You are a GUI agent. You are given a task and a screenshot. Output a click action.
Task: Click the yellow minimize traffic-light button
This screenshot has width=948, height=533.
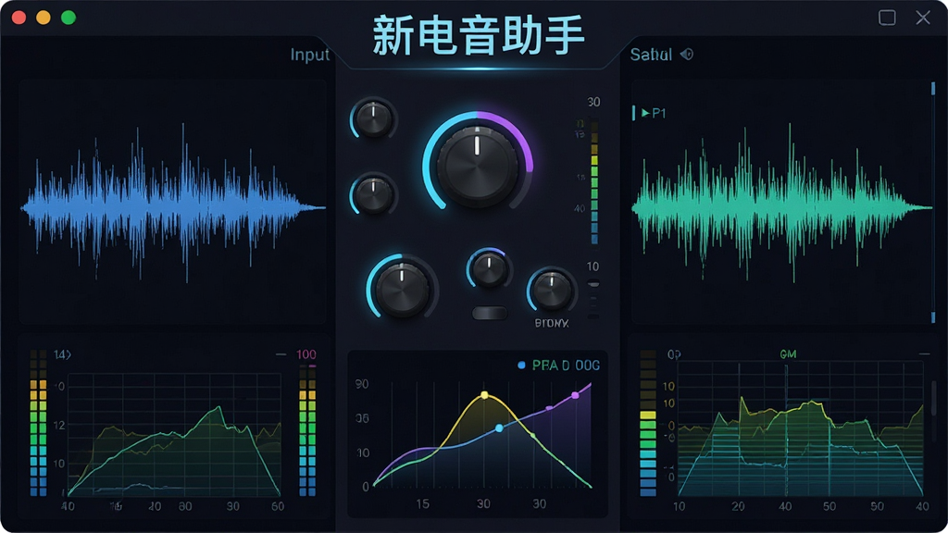pyautogui.click(x=44, y=17)
